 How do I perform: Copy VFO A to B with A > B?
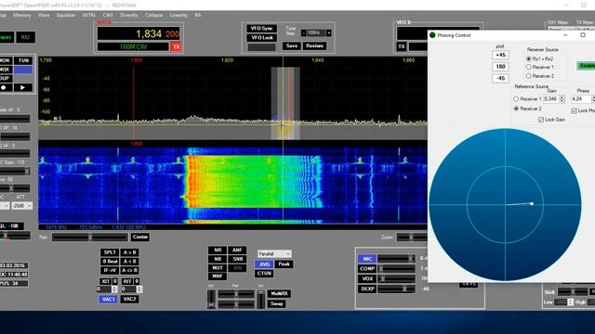click(x=130, y=252)
